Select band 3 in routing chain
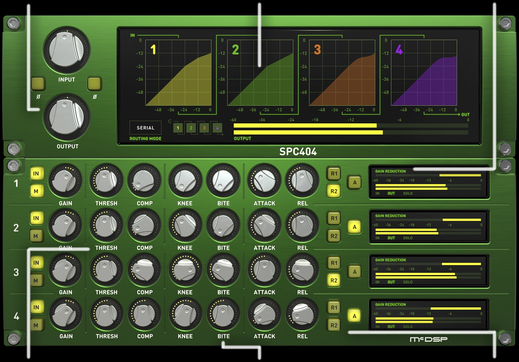 point(204,128)
